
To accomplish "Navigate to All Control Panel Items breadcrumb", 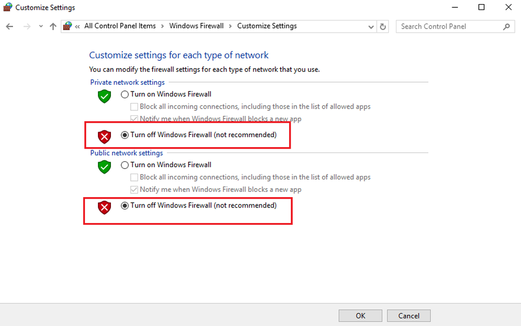I will (x=120, y=26).
